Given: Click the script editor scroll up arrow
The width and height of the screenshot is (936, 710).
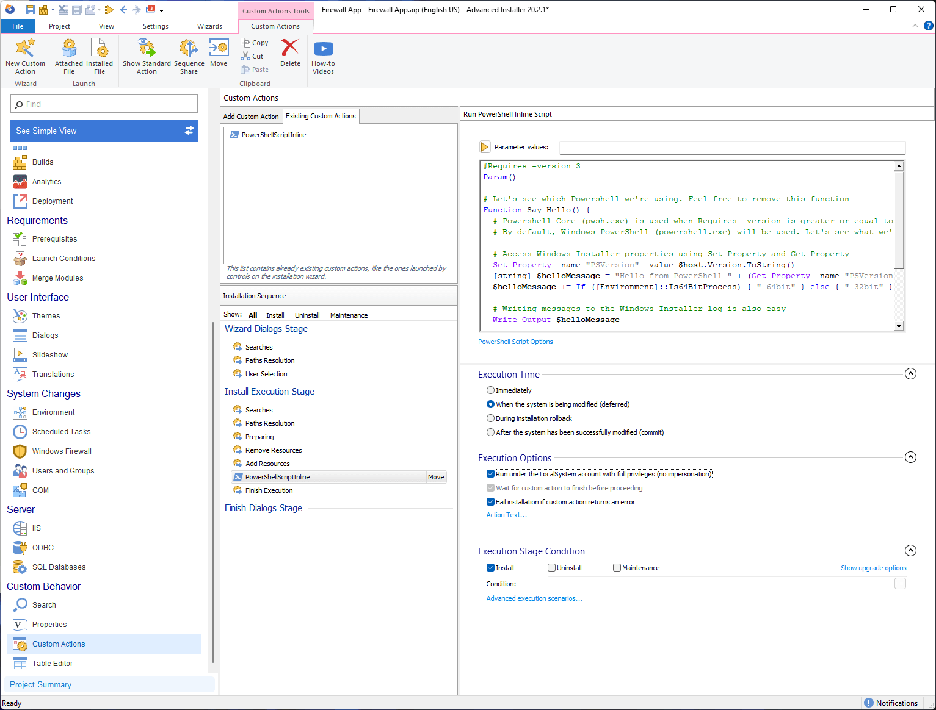Looking at the screenshot, I should [x=899, y=166].
